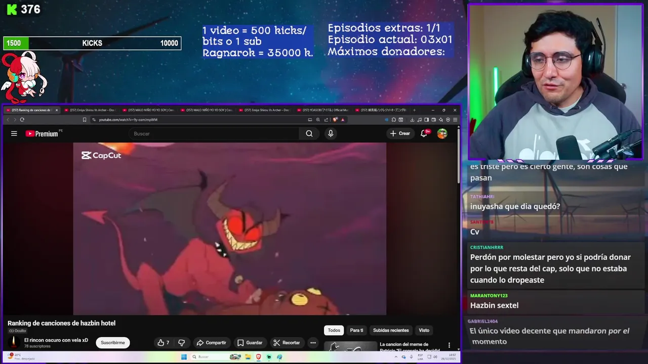Like the Hazbin Hotel ranking video

(164, 343)
